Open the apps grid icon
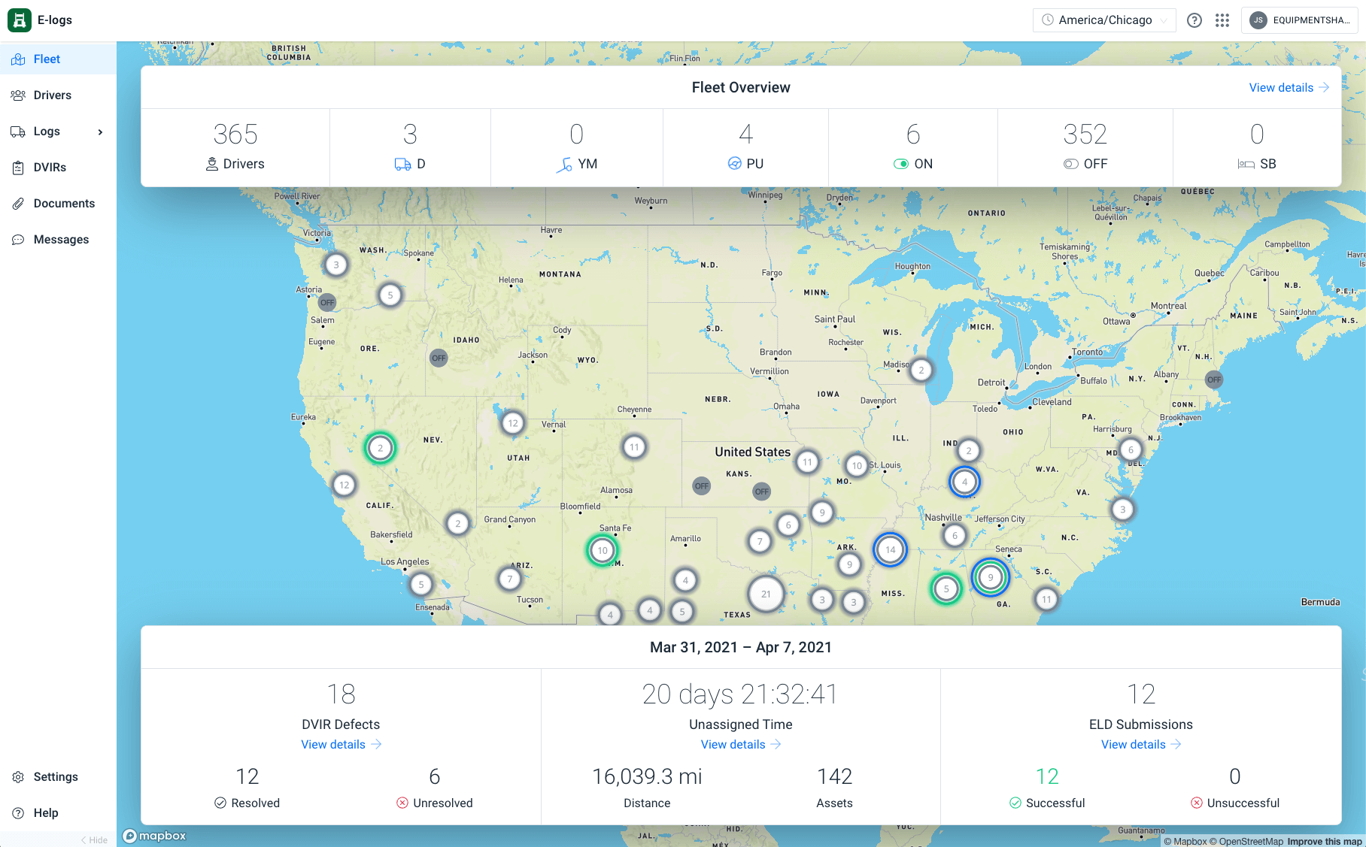1366x847 pixels. [1222, 20]
